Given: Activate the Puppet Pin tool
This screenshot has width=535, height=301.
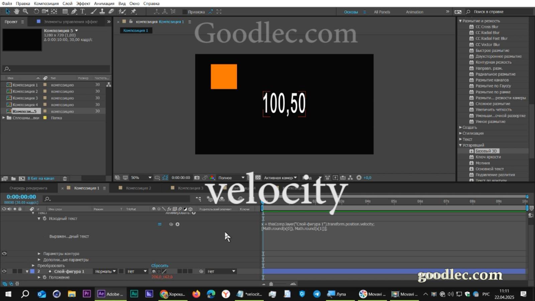Looking at the screenshot, I should 133,11.
